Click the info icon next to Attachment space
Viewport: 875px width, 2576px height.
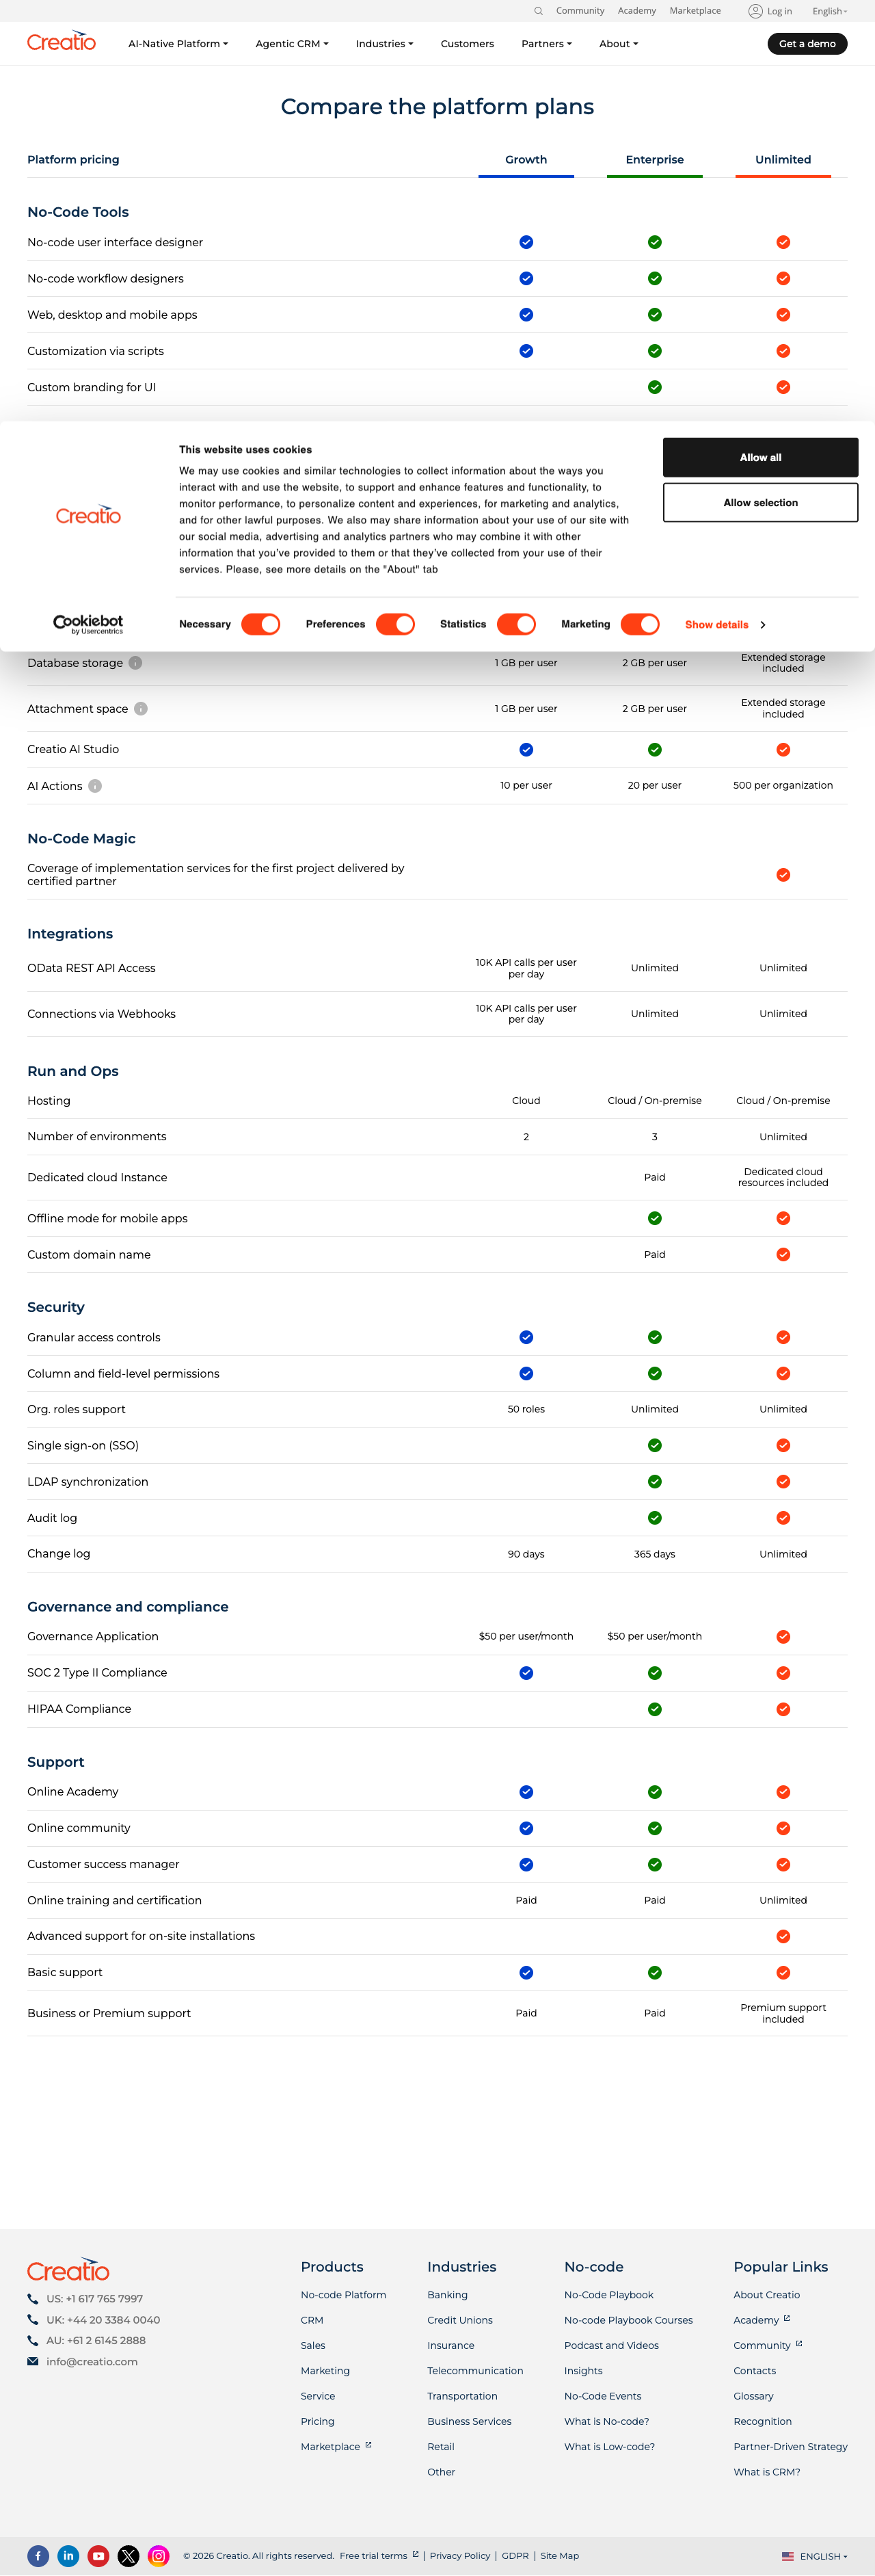tap(141, 709)
